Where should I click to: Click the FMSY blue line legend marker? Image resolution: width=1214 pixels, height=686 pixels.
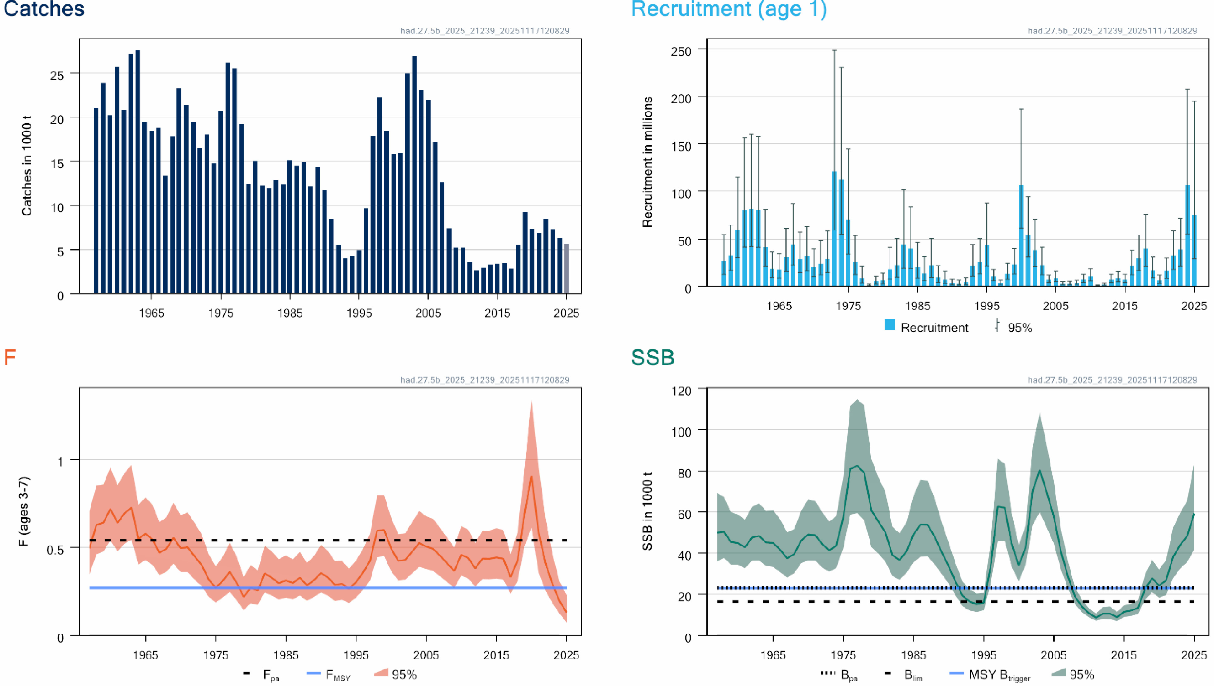313,674
